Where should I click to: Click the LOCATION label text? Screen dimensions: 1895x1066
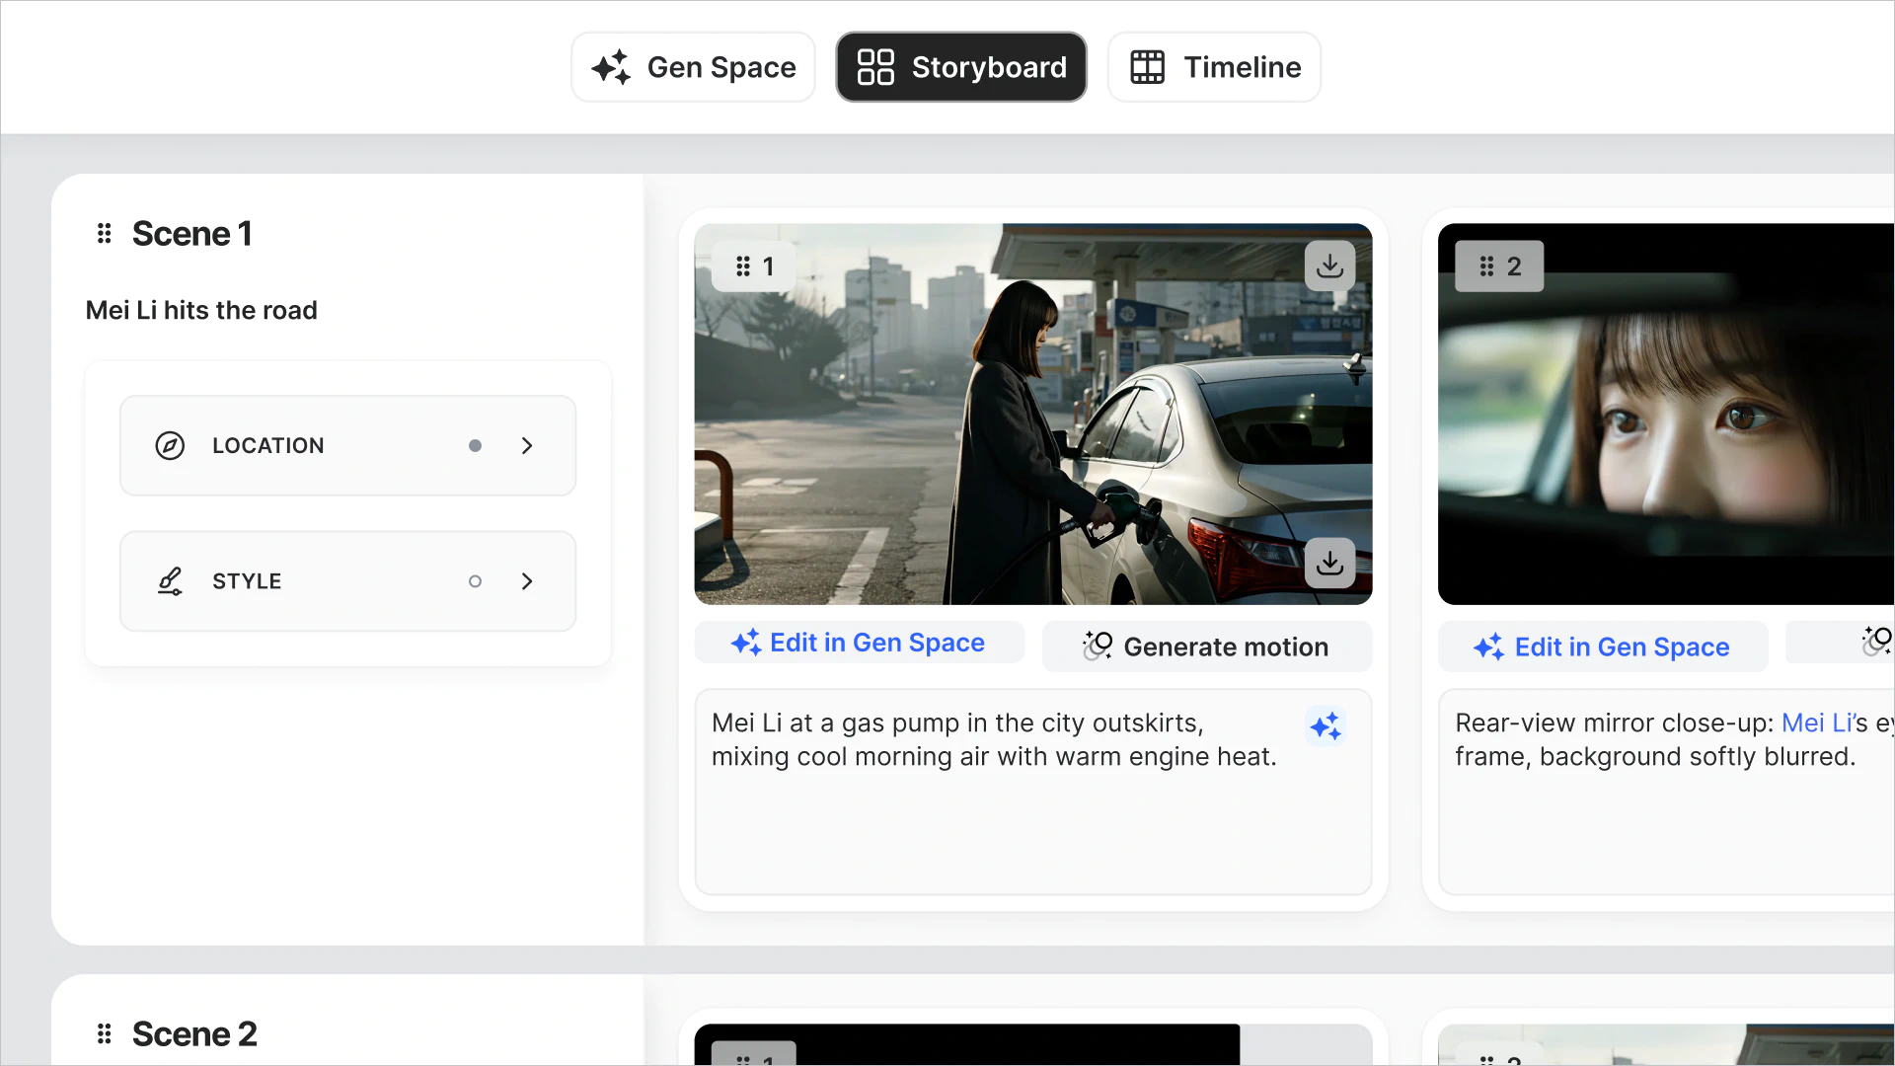click(268, 446)
